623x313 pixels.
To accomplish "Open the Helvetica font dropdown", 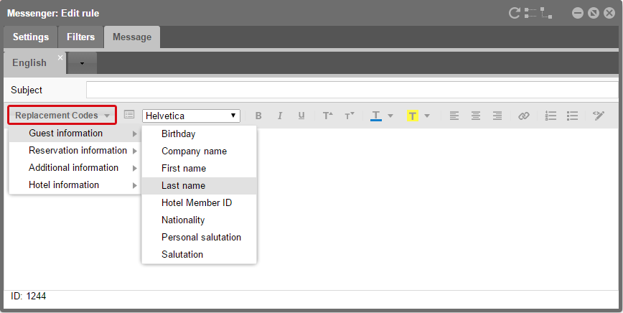I will pos(191,116).
